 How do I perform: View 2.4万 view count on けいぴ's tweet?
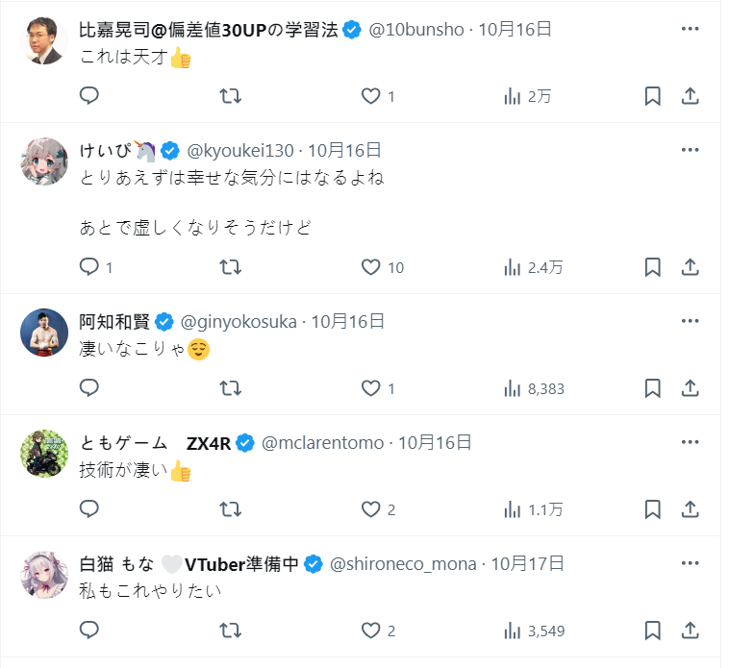[x=534, y=267]
